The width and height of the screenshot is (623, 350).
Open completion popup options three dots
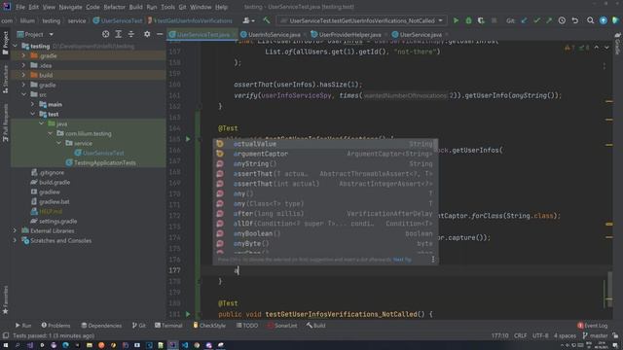432,260
